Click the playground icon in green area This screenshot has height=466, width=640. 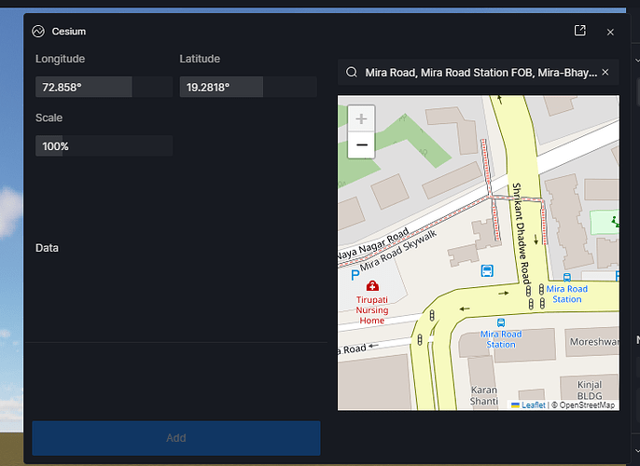(x=614, y=221)
